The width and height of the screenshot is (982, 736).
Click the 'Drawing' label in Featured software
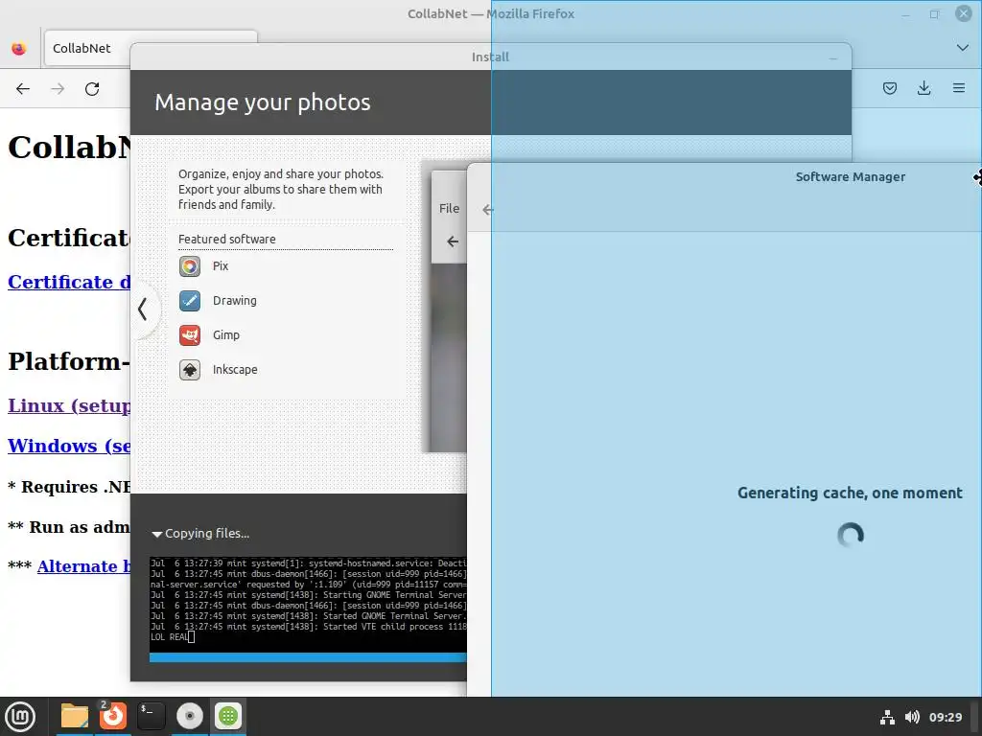234,300
